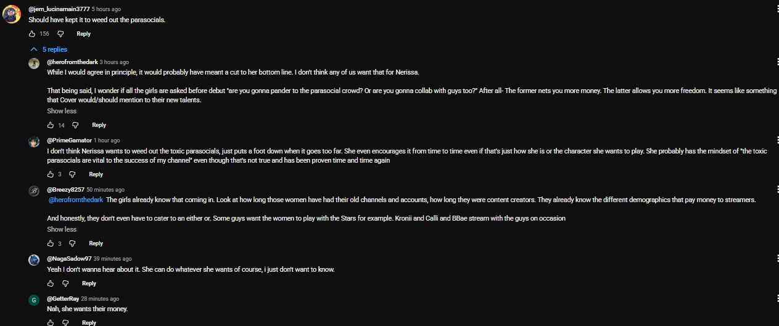Viewport: 779px width, 326px height.
Task: Open the 5 hours ago timestamp link
Action: [x=106, y=9]
